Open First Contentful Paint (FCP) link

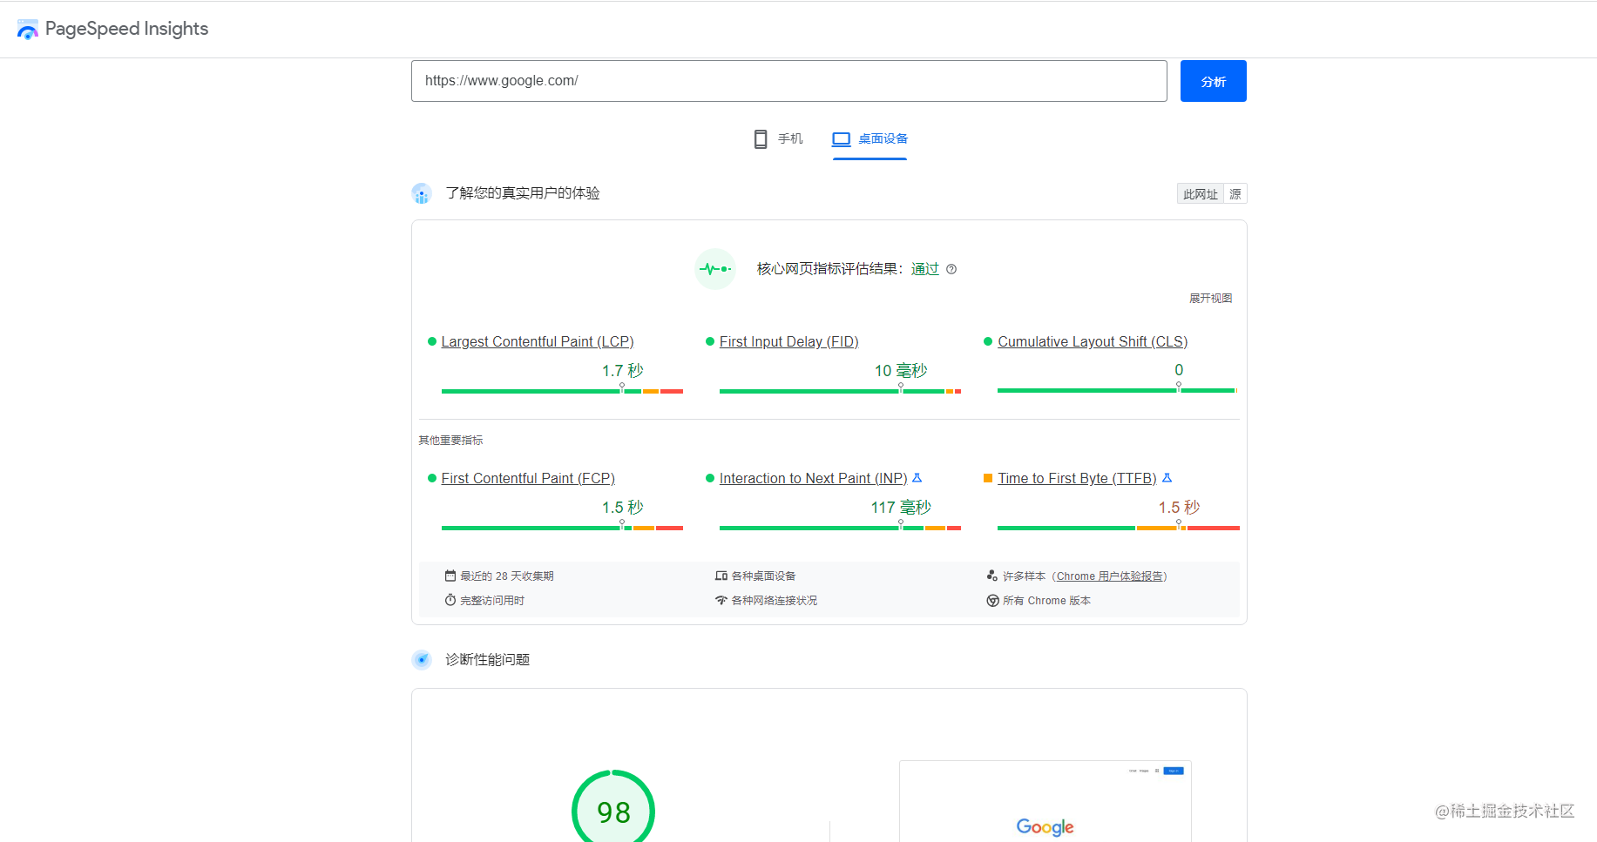tap(528, 478)
